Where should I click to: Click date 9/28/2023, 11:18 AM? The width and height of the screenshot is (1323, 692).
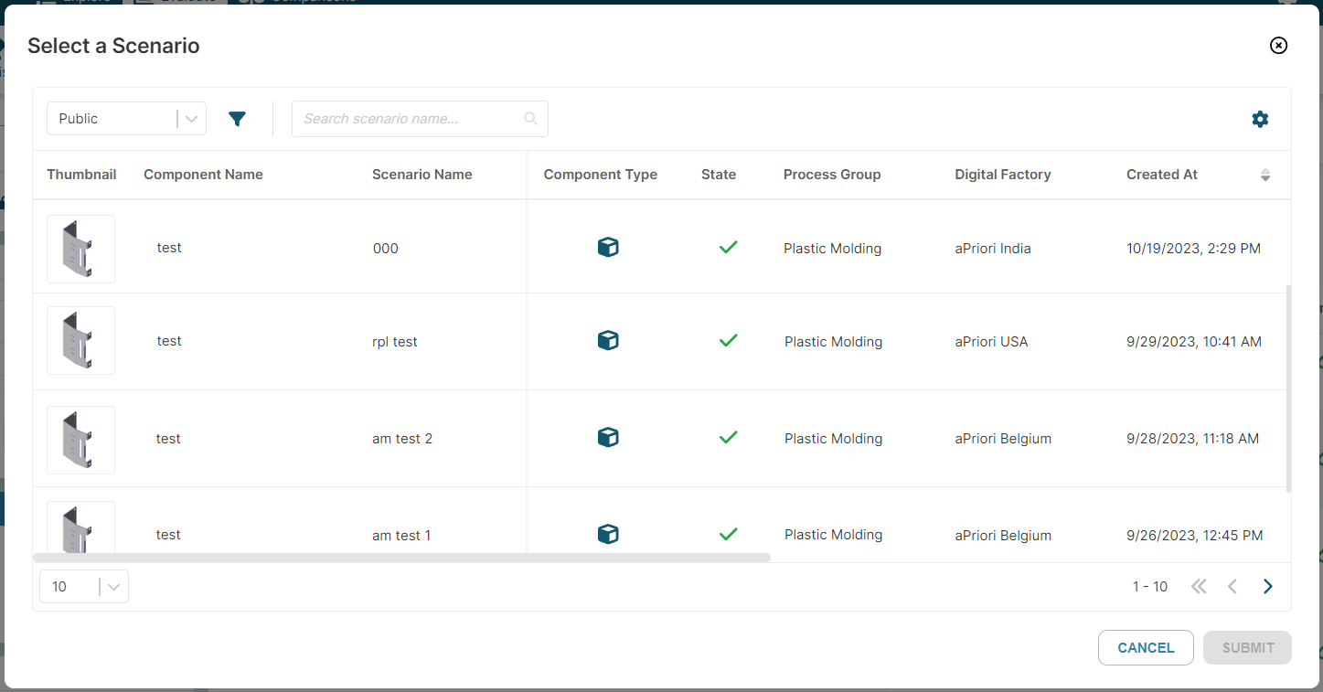click(x=1193, y=439)
